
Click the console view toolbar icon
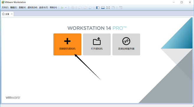(x=121, y=8)
